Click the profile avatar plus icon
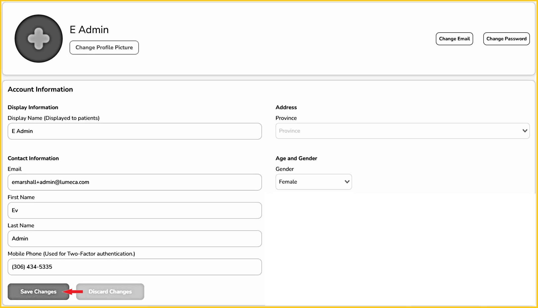 pyautogui.click(x=39, y=39)
